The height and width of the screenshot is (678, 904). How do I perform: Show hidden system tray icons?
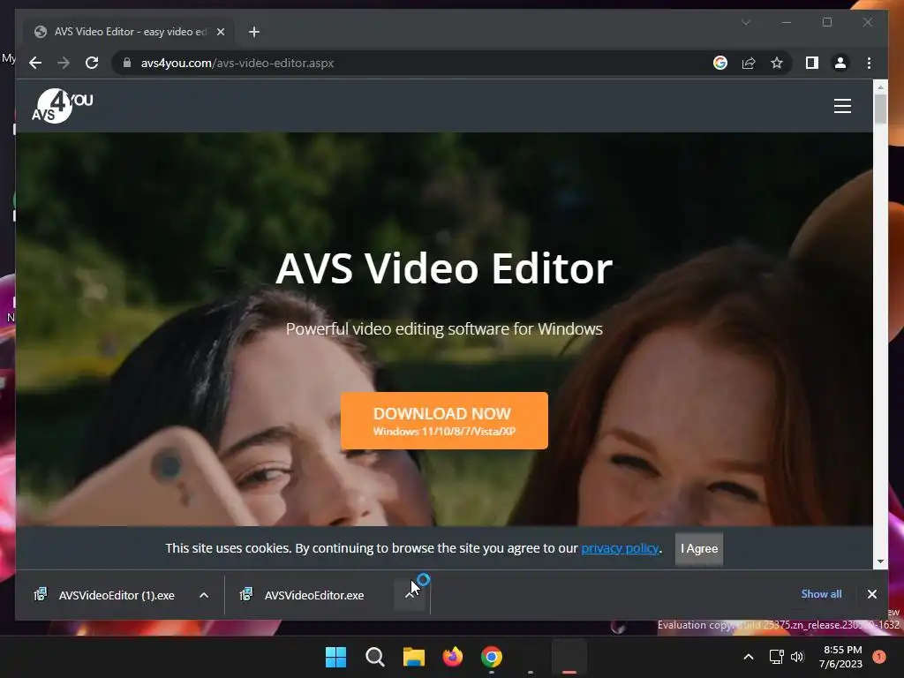tap(748, 657)
